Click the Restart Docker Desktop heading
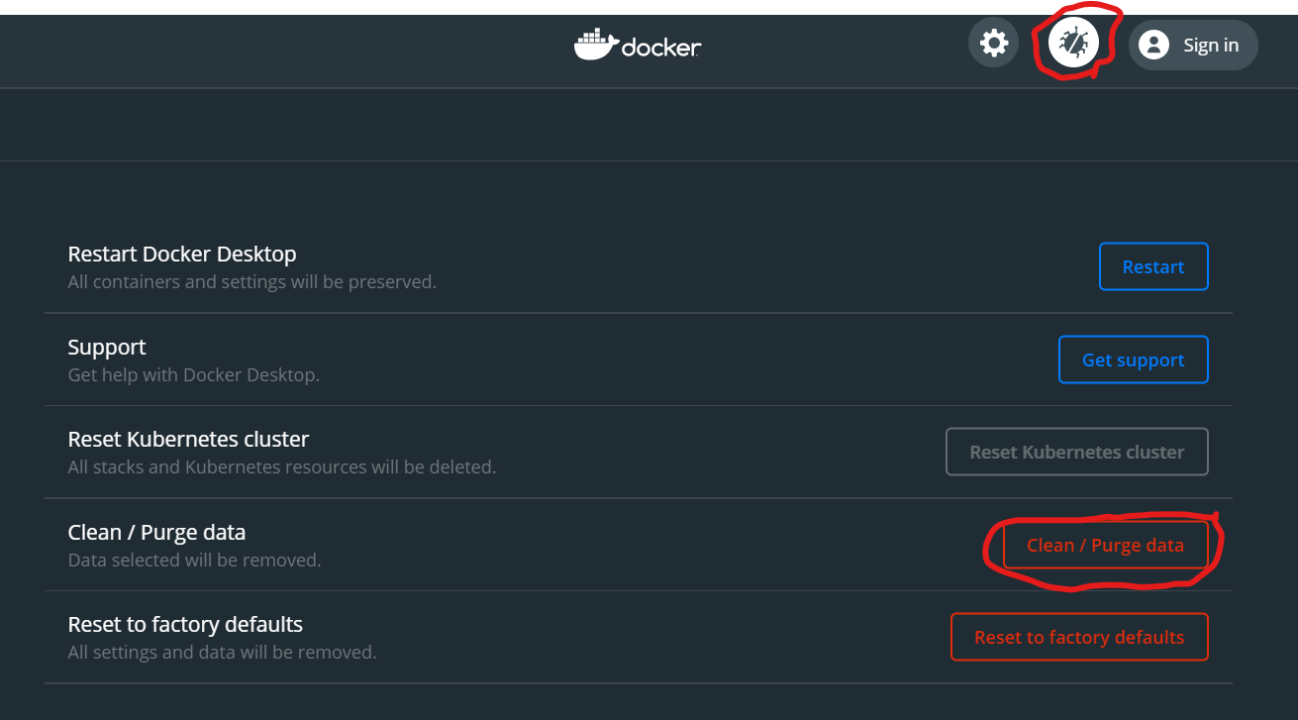1298x720 pixels. pos(181,254)
